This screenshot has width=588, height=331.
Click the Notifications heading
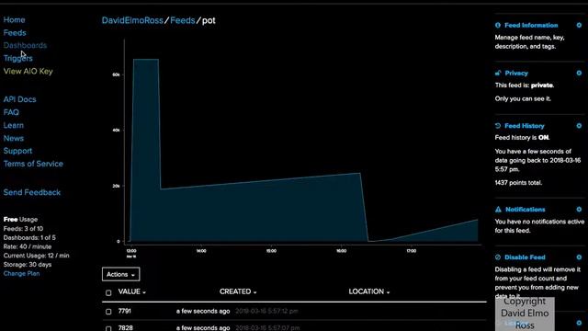(525, 210)
